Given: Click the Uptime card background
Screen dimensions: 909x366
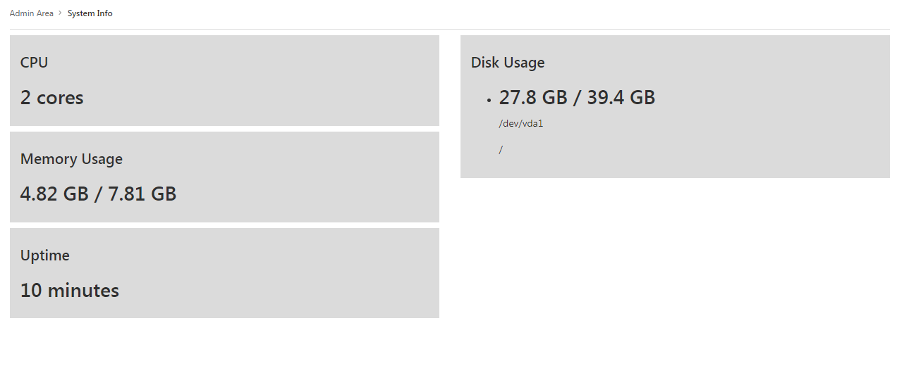Looking at the screenshot, I should point(224,273).
